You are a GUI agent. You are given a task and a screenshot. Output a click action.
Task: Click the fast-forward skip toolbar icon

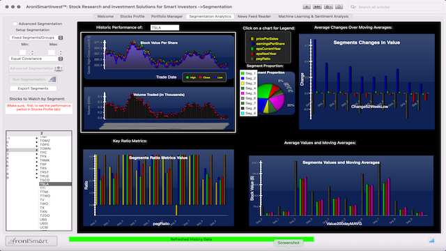click(x=318, y=7)
